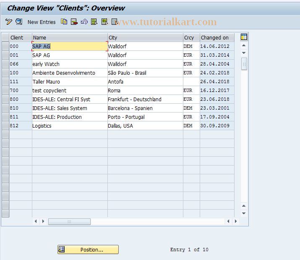Screen dimensions: 300x260
Task: Click the name field 'Taller Mauro'
Action: pyautogui.click(x=70, y=81)
